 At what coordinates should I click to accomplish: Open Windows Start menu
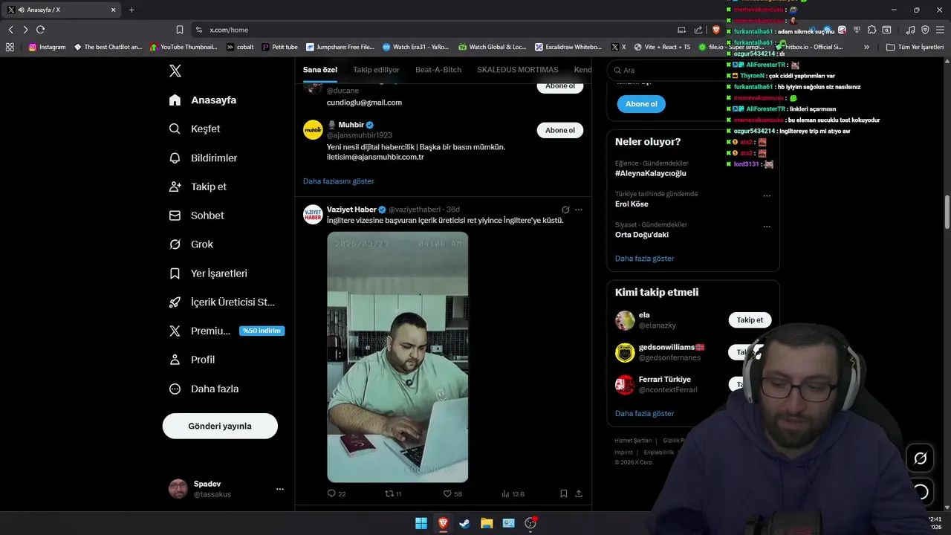(421, 523)
